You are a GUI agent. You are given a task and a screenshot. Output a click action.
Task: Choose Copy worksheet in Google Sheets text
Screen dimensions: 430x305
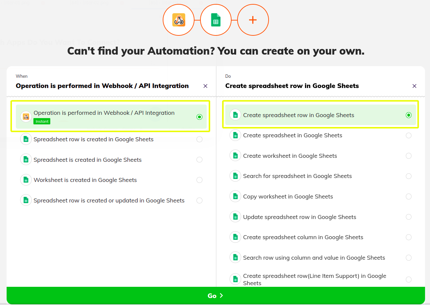pyautogui.click(x=288, y=196)
